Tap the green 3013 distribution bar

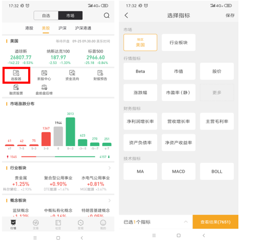point(70,132)
